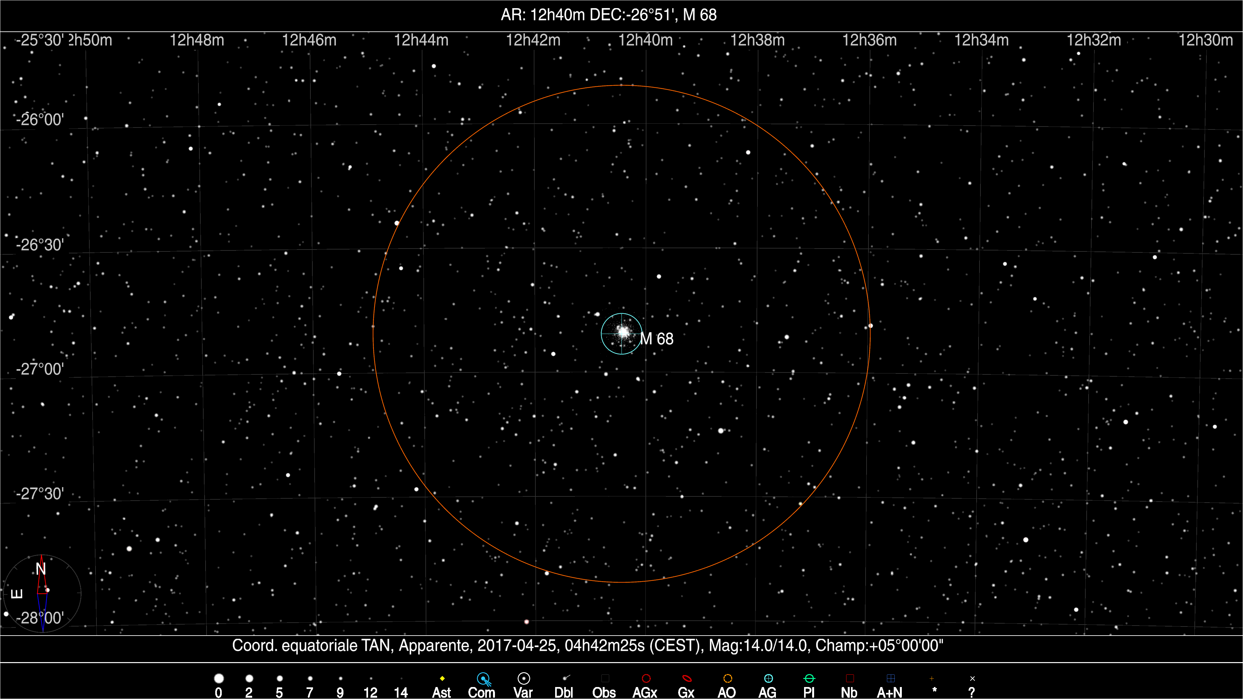Image resolution: width=1243 pixels, height=699 pixels.
Task: Click the unknown object (?) cross icon
Action: click(x=972, y=679)
